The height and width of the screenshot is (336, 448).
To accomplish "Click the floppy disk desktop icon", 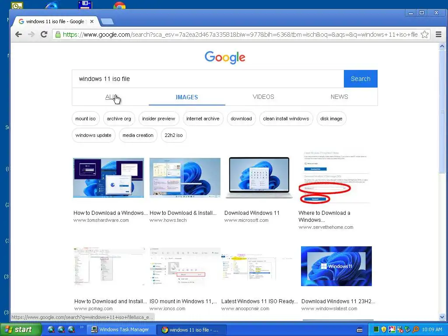I will (84, 4).
